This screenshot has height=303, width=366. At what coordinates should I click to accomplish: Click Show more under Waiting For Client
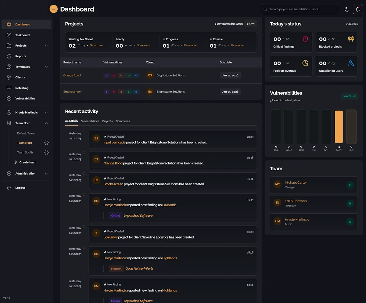coord(96,45)
